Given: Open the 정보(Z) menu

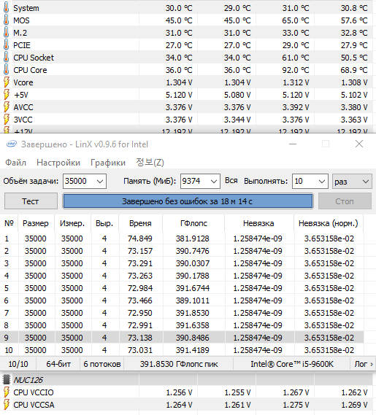Looking at the screenshot, I should [150, 162].
